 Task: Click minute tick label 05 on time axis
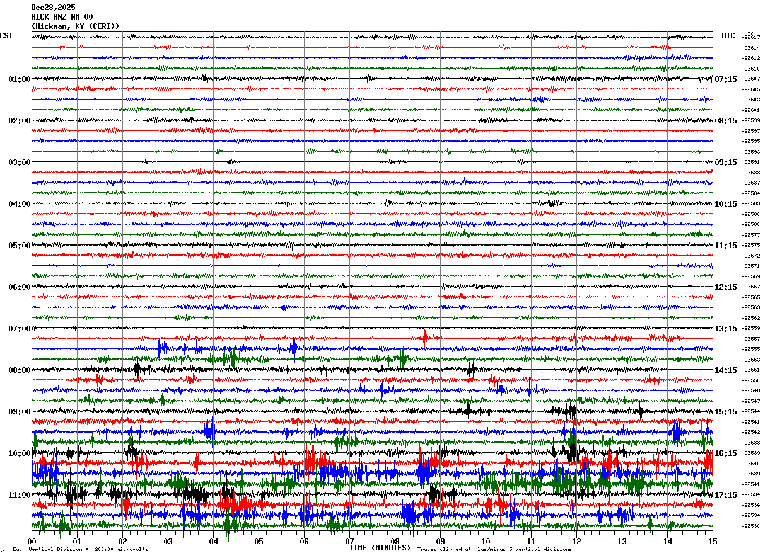[259, 541]
